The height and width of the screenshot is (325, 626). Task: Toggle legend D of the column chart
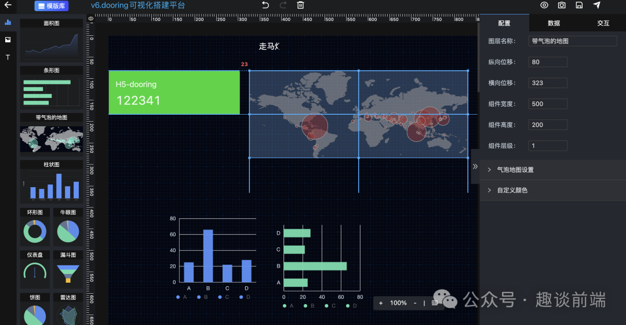coord(245,297)
